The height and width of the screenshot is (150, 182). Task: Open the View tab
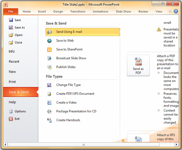click(159, 12)
